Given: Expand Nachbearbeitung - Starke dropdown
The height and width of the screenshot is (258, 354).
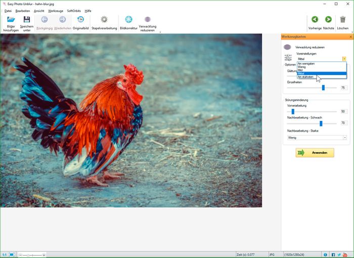Looking at the screenshot, I should (344, 137).
